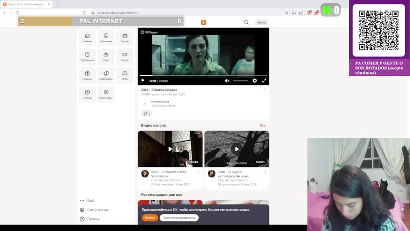Open a new browser tab

[x=57, y=4]
